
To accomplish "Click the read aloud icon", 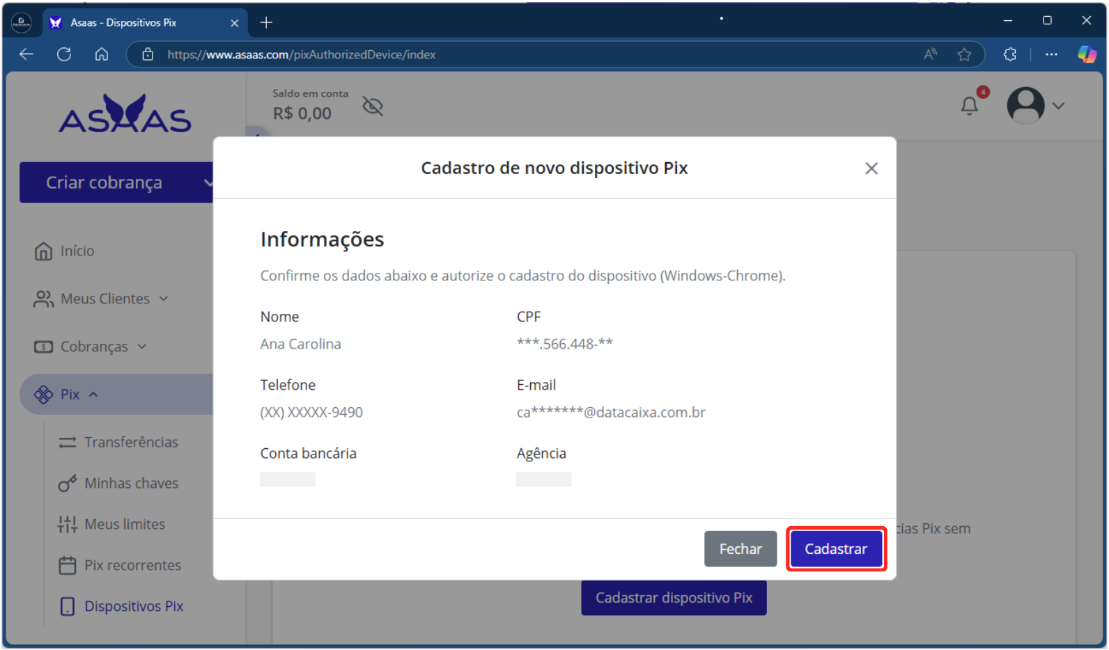I will [930, 54].
